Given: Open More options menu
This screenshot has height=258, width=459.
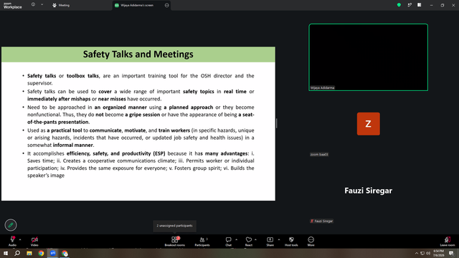Looking at the screenshot, I should point(311,241).
